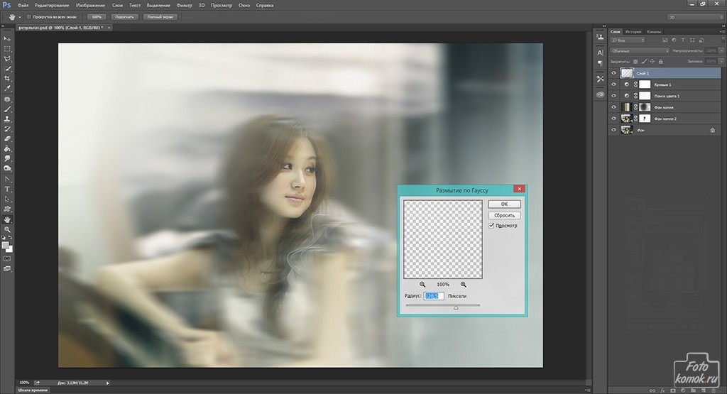The image size is (727, 394).
Task: Open opacity Непрозрачность slider dropdown arrow
Action: click(x=721, y=50)
